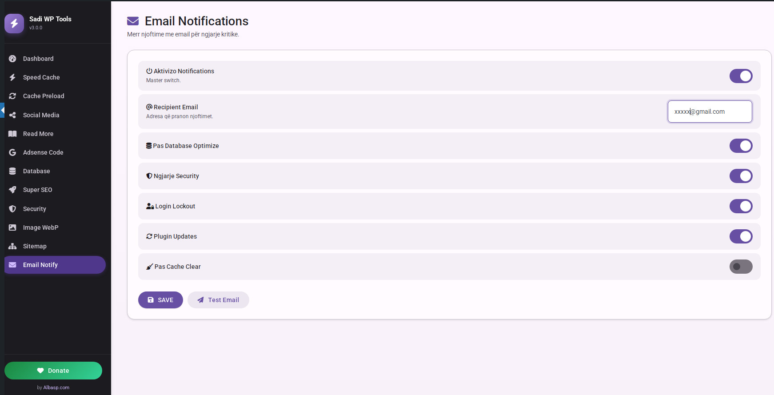Viewport: 774px width, 395px height.
Task: Click the shield icon next to Ngjarje Security
Action: pos(149,176)
